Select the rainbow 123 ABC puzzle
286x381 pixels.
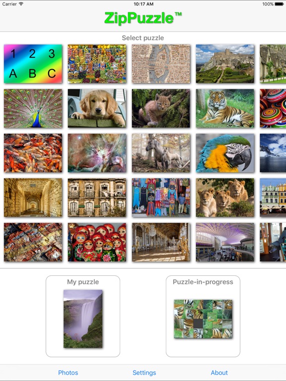coord(33,63)
